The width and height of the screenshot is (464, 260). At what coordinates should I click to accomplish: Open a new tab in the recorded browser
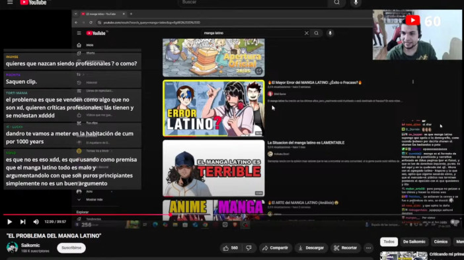(131, 14)
